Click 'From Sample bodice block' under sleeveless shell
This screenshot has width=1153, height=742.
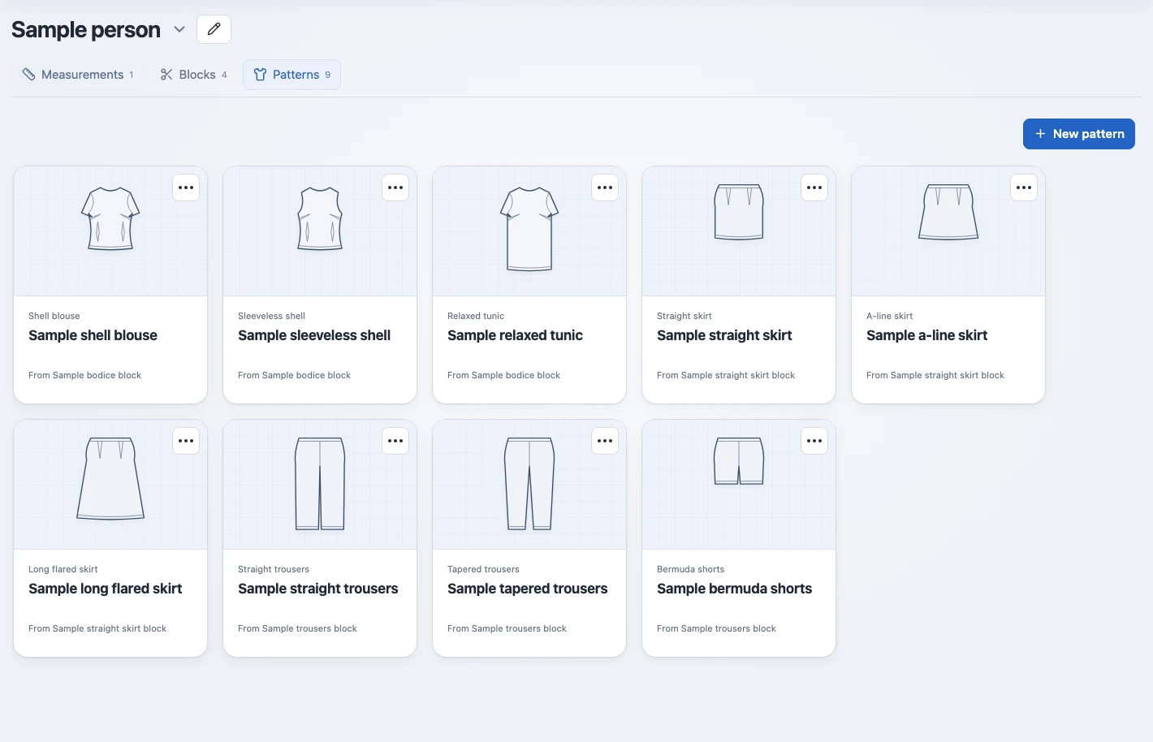tap(294, 375)
